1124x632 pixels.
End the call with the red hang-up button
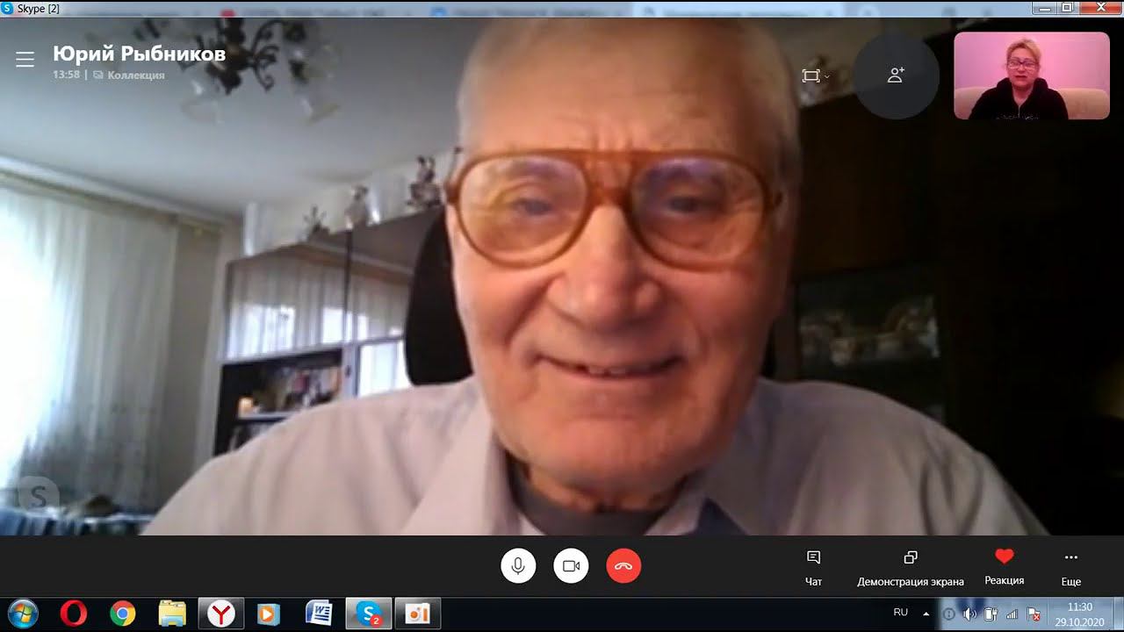[623, 566]
